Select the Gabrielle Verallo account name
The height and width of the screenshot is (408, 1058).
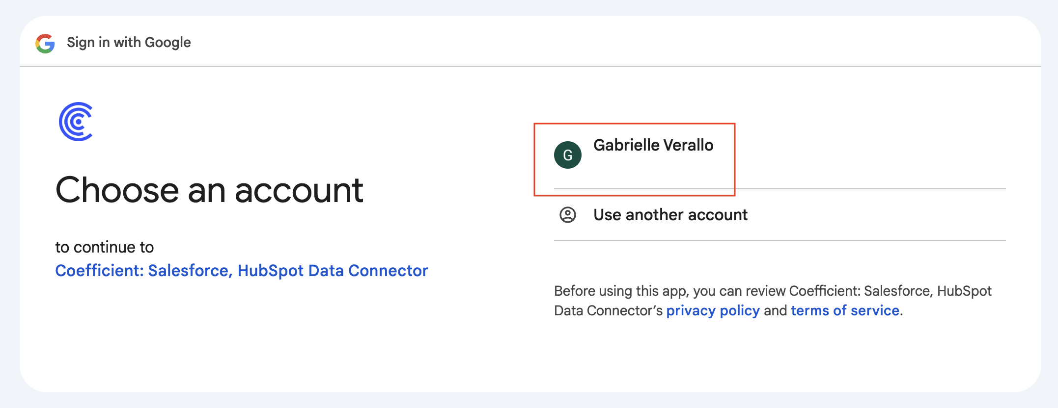coord(653,145)
